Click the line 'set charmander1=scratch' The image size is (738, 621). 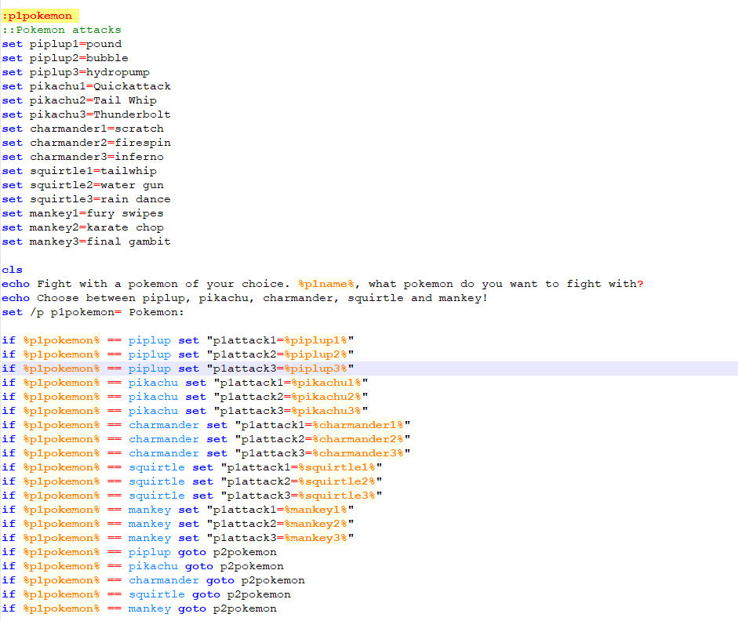[83, 129]
